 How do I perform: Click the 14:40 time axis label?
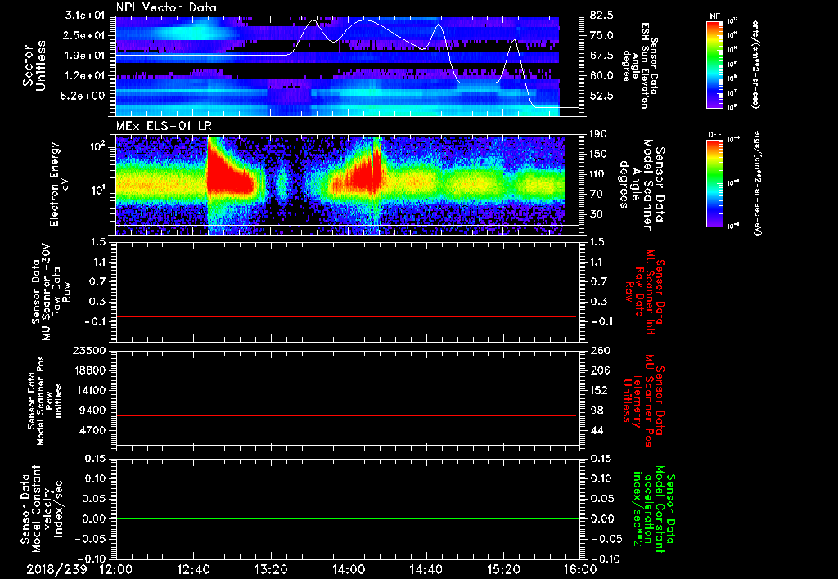click(x=426, y=569)
